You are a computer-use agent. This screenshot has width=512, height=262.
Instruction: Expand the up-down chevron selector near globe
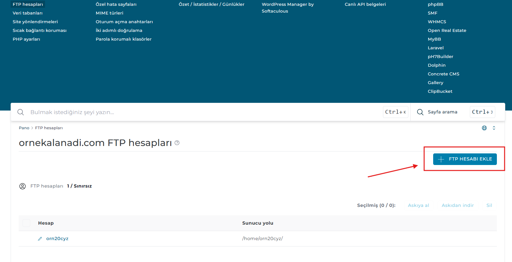(x=494, y=128)
